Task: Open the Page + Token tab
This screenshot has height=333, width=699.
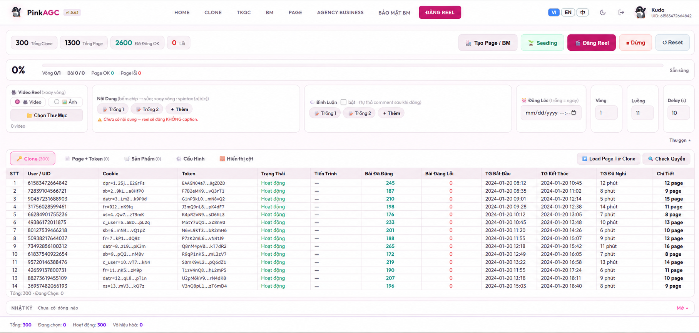Action: 87,159
